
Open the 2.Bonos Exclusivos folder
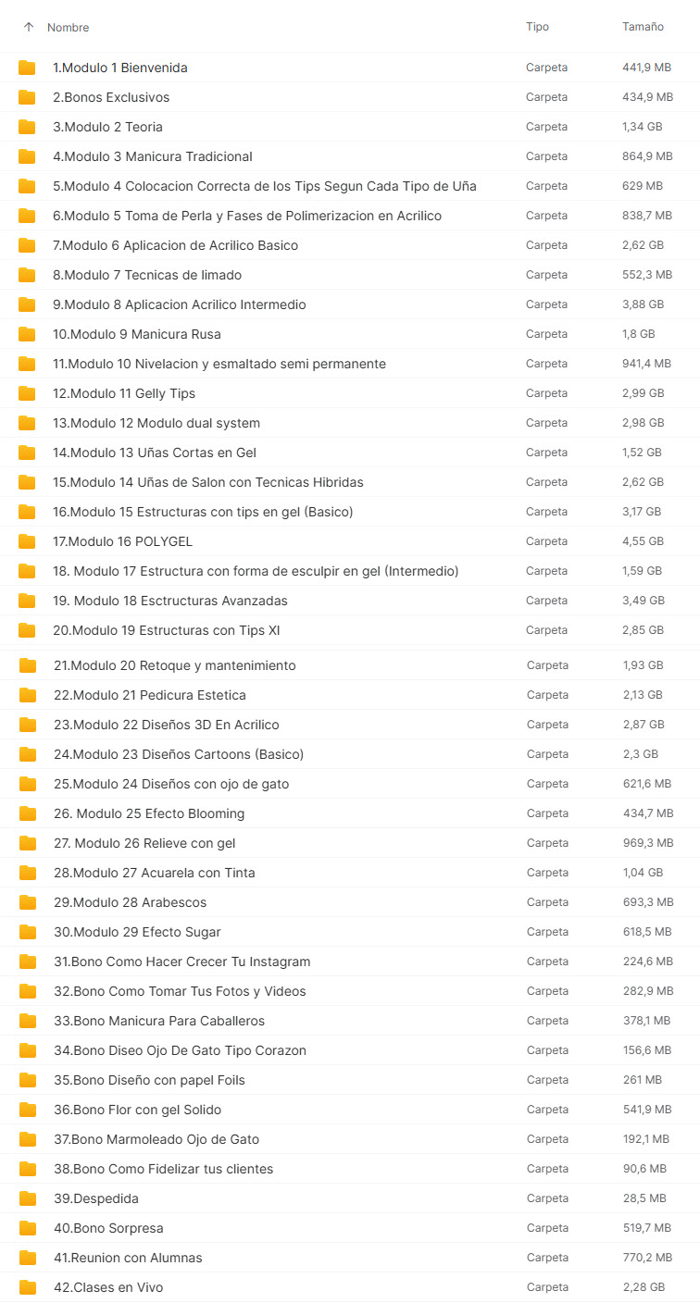coord(111,97)
